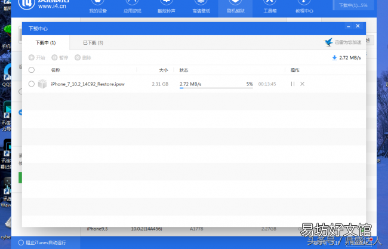Click the 00:13:45 remaining time
This screenshot has height=249, width=388.
[267, 84]
